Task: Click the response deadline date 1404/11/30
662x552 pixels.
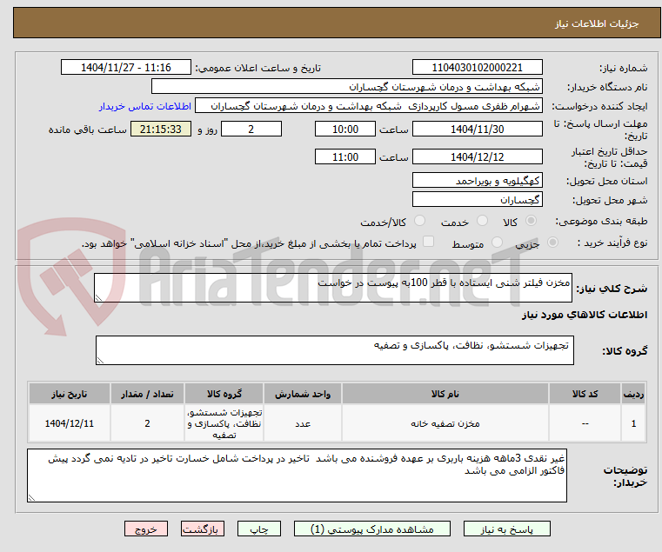Action: click(x=477, y=130)
